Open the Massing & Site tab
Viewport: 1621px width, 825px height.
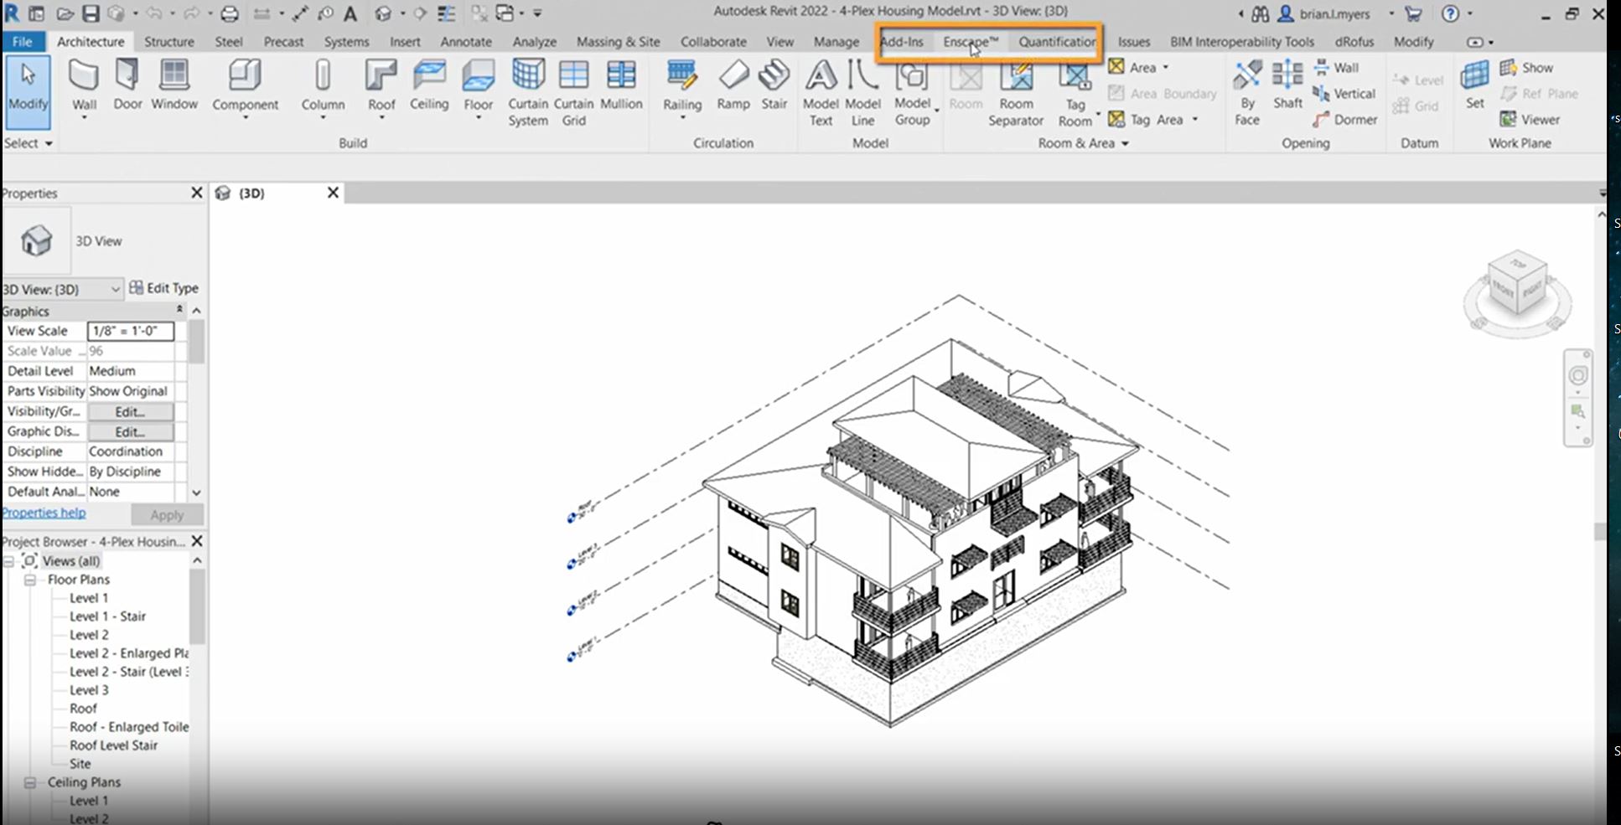tap(618, 41)
